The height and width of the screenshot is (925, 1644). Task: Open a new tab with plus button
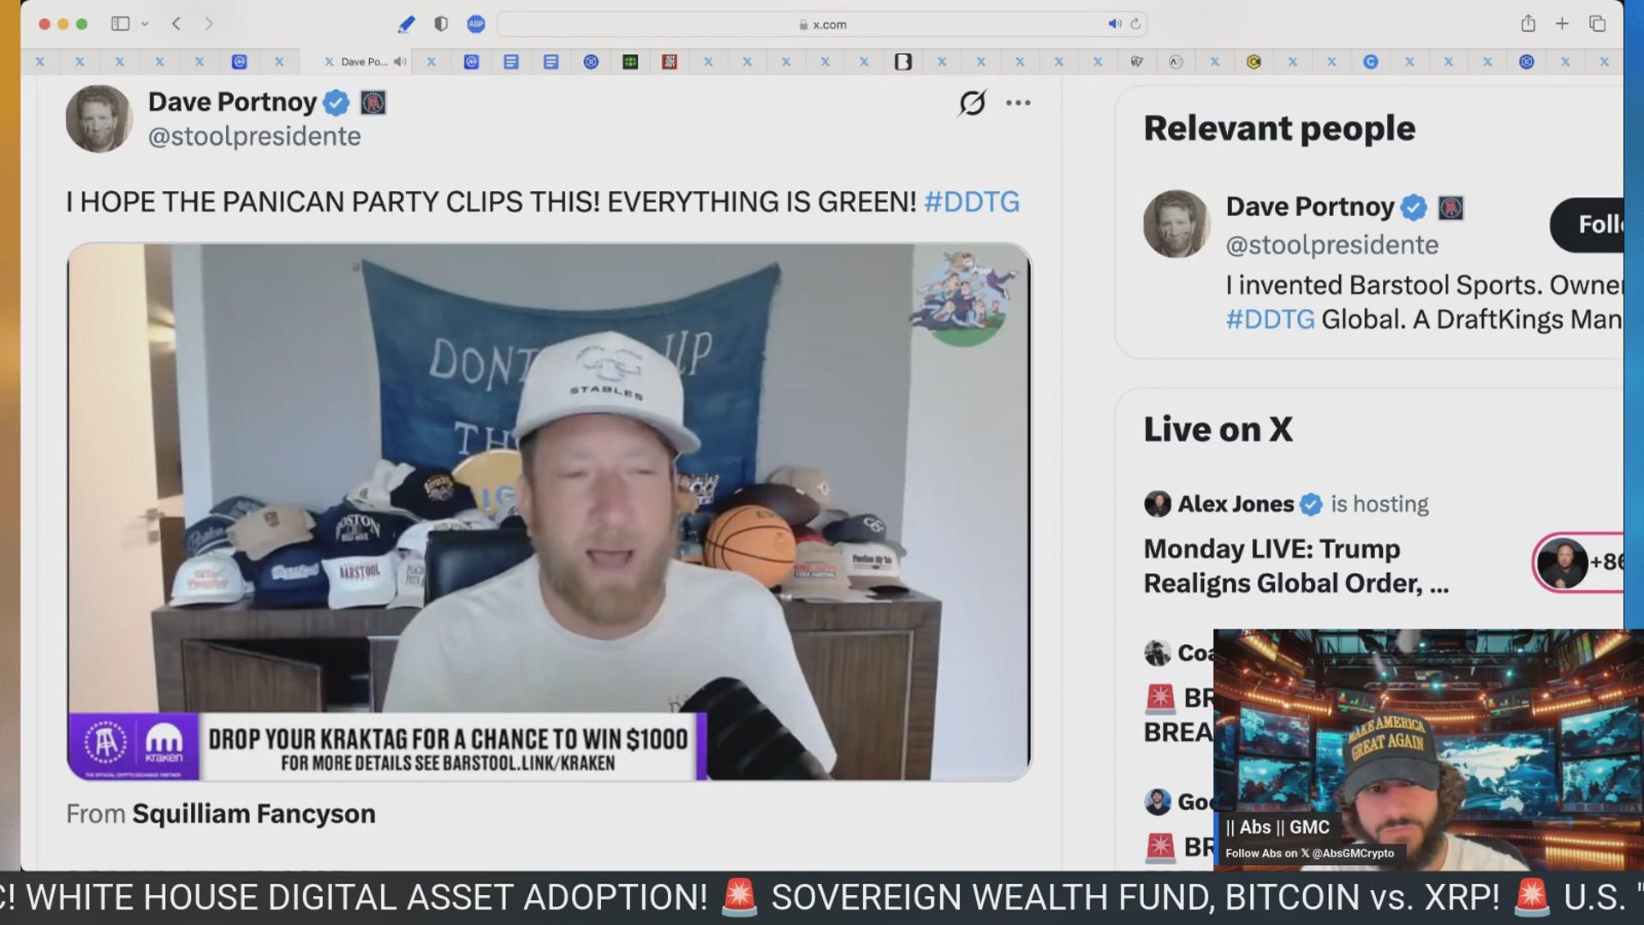point(1562,24)
